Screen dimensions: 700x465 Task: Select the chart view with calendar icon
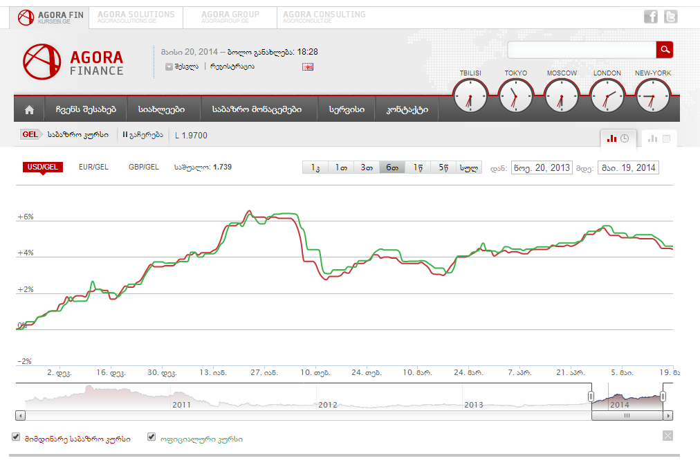click(x=659, y=138)
